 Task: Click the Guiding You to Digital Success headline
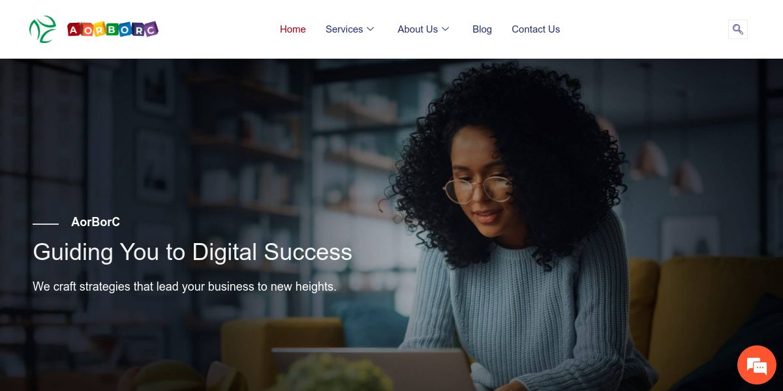tap(192, 252)
